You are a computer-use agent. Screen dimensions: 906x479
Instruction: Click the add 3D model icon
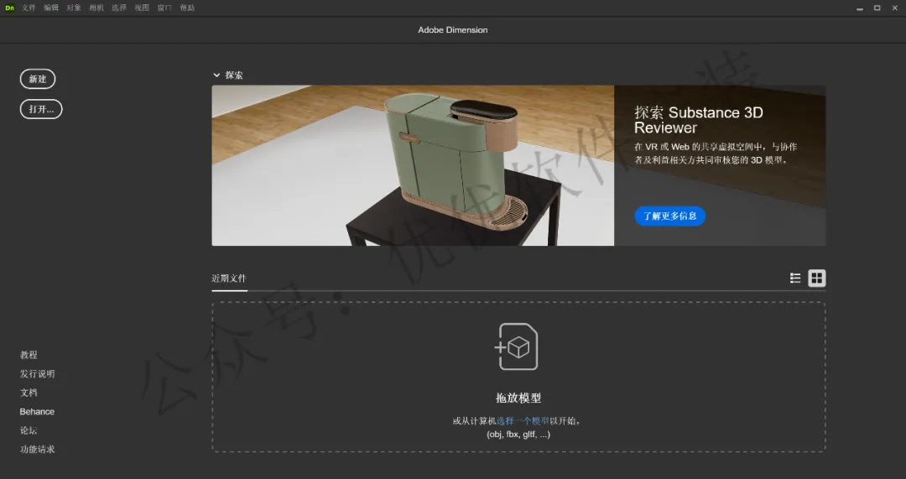pyautogui.click(x=517, y=346)
